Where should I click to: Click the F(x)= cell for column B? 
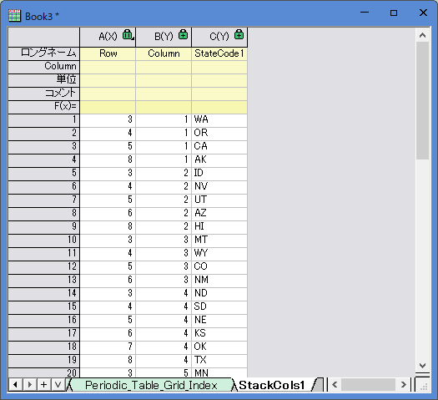(164, 107)
